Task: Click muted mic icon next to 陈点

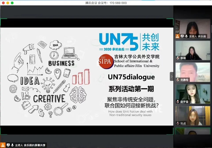Action: [x=178, y=123]
